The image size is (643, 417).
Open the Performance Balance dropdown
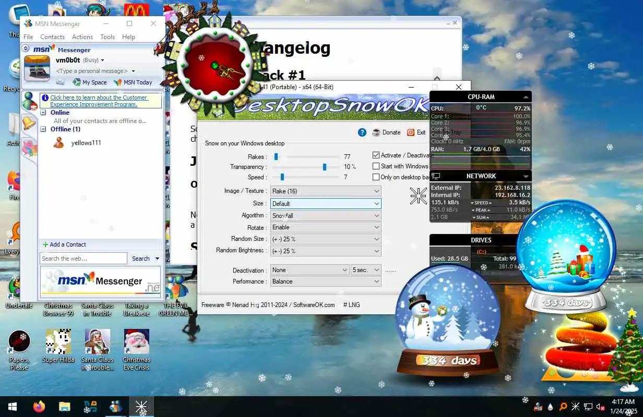(x=326, y=281)
